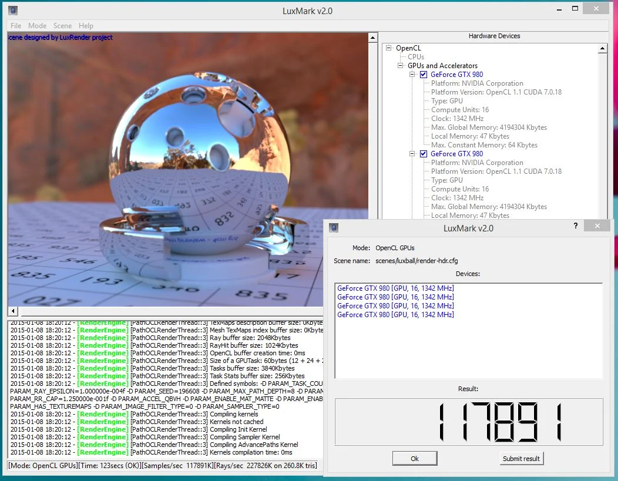Screen dimensions: 618x481
Task: Select second device's Clock: 1342 MHz row
Action: coord(457,198)
